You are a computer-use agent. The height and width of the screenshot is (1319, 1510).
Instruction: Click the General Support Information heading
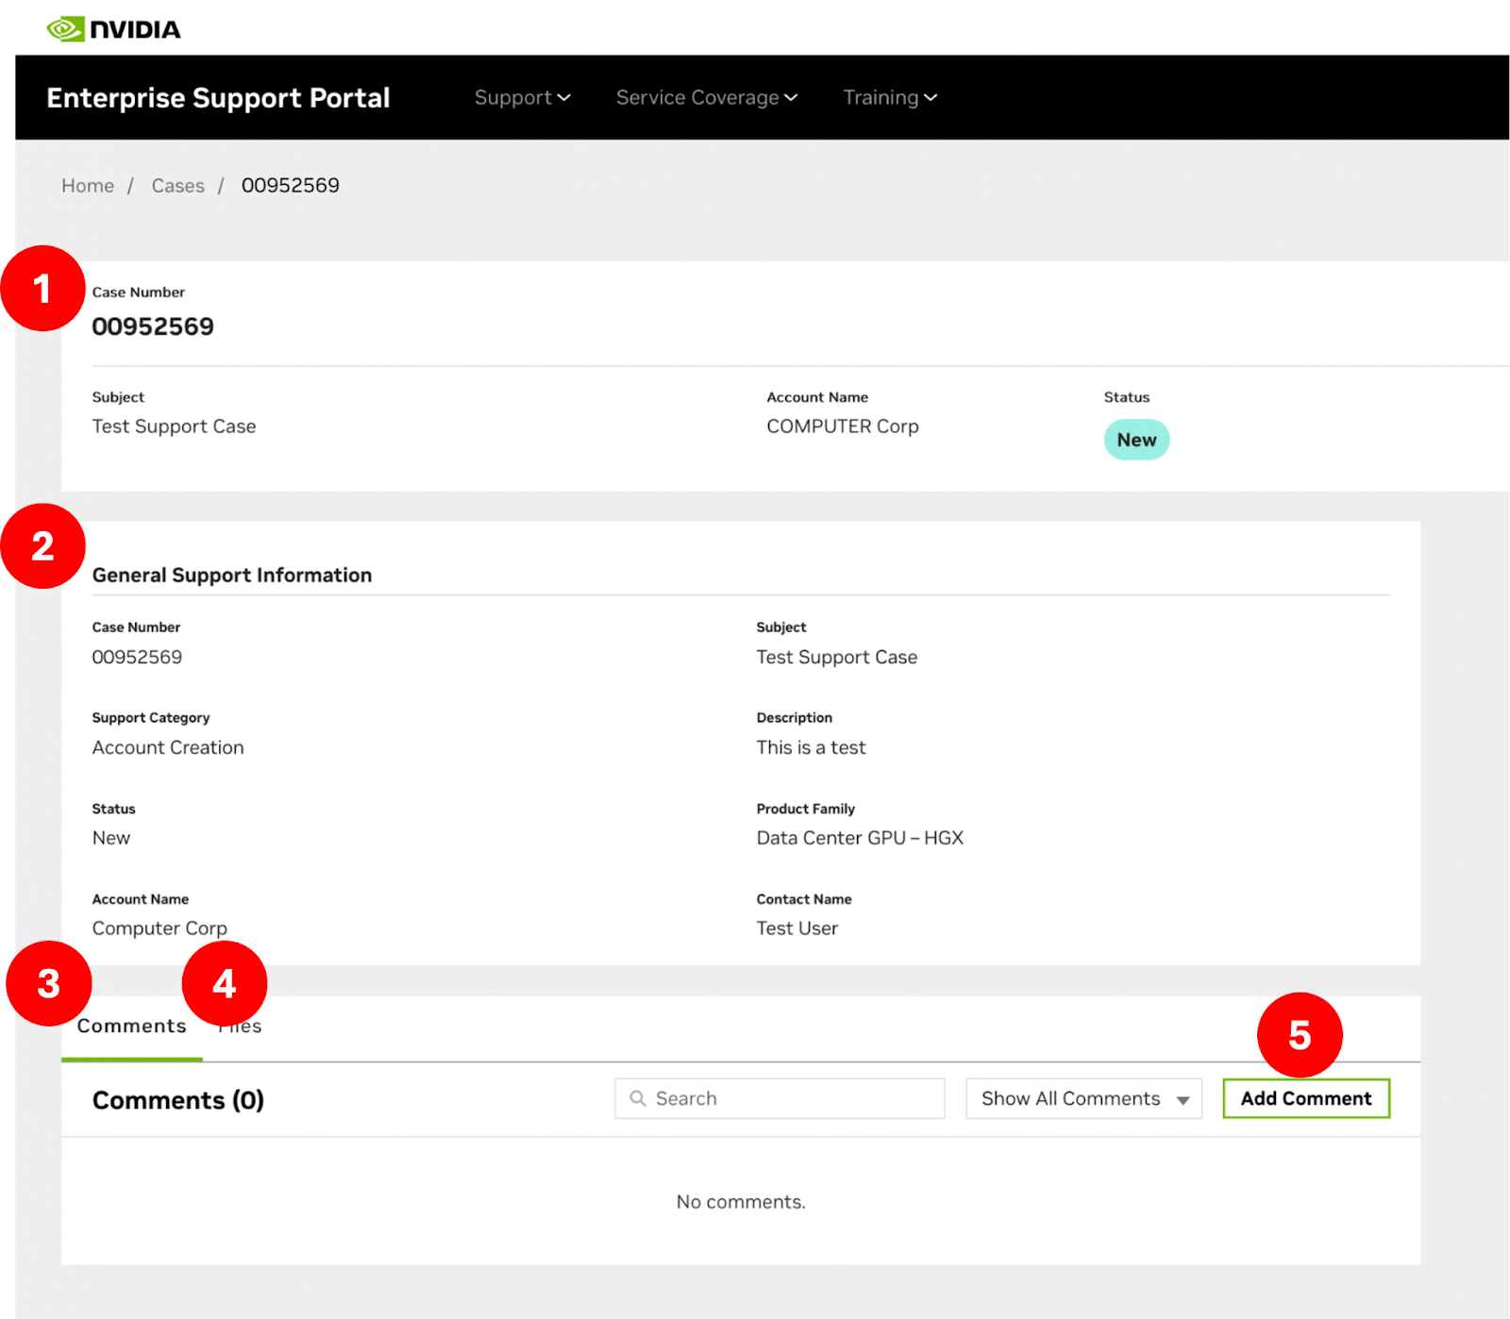pyautogui.click(x=232, y=576)
